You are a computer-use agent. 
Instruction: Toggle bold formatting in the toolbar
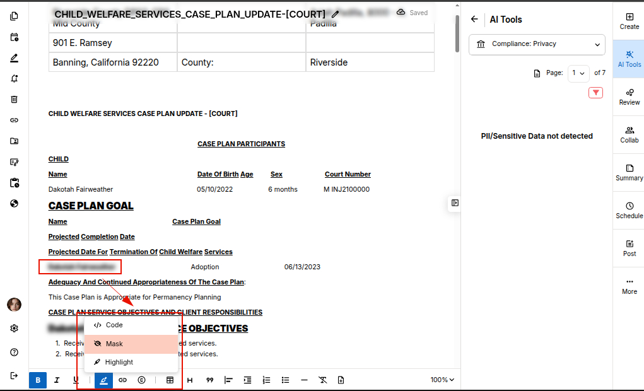point(38,380)
